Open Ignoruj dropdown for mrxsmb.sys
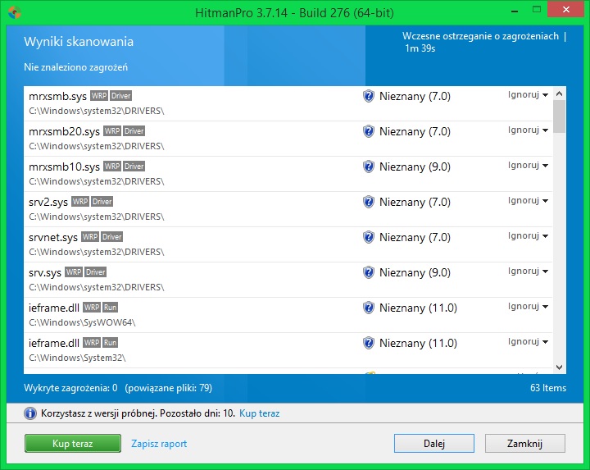Image resolution: width=590 pixels, height=470 pixels. [x=528, y=94]
